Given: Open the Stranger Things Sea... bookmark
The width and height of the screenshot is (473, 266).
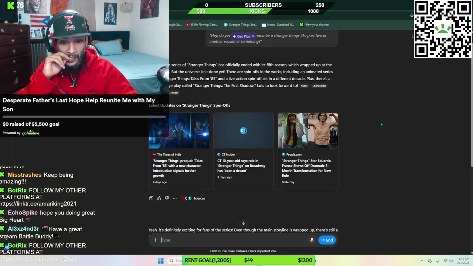Looking at the screenshot, I should 240,25.
